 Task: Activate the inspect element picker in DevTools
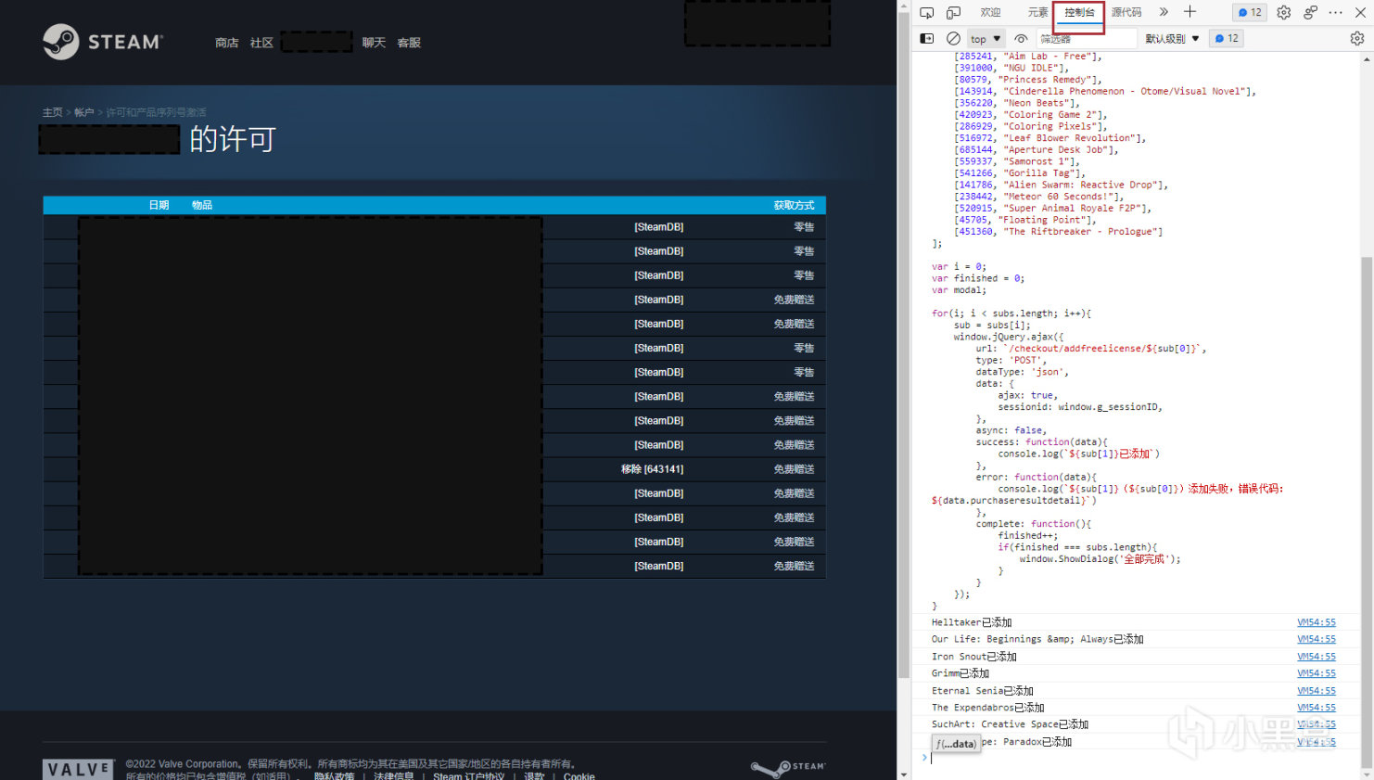click(x=926, y=12)
